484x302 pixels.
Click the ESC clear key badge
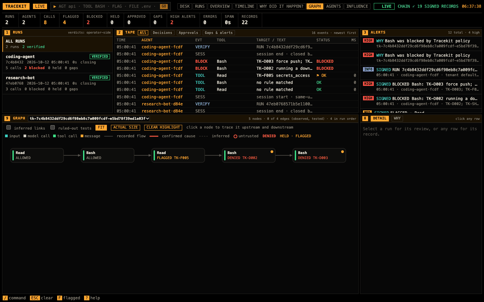pos(35,298)
